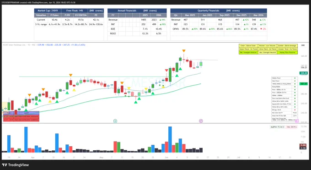Click quarterly revenue value 468
Viewport: 311px width, 170px height.
(220, 20)
